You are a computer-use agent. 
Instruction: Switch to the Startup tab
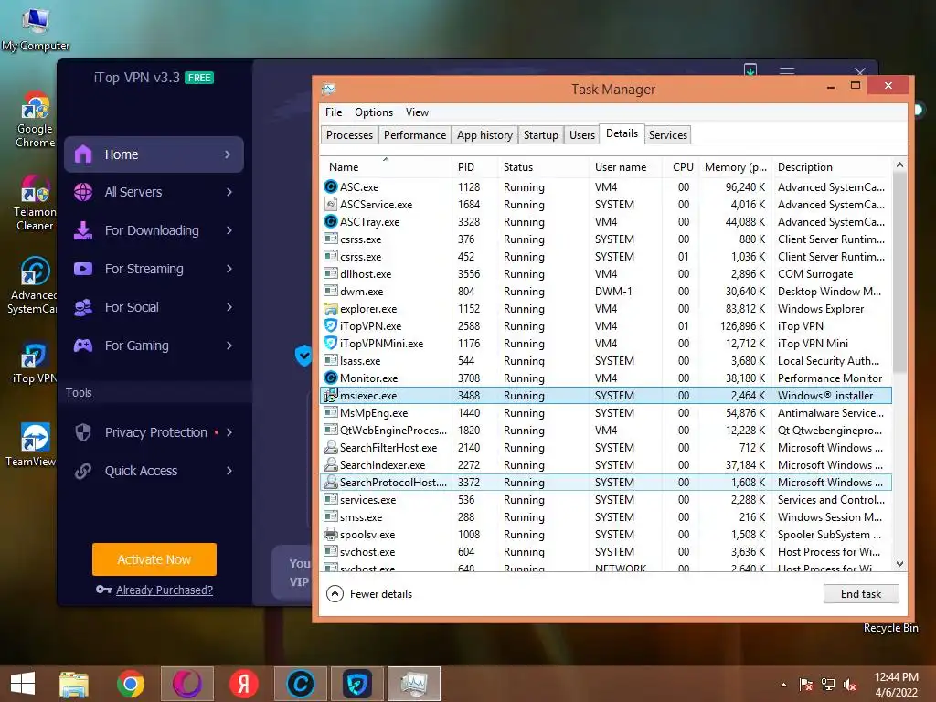[541, 135]
